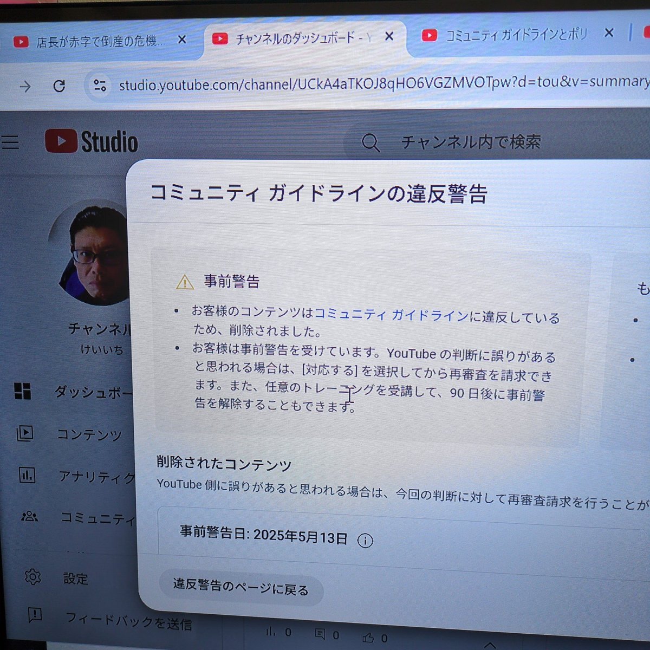Click the address bar URL
This screenshot has height=650, width=650.
click(383, 83)
